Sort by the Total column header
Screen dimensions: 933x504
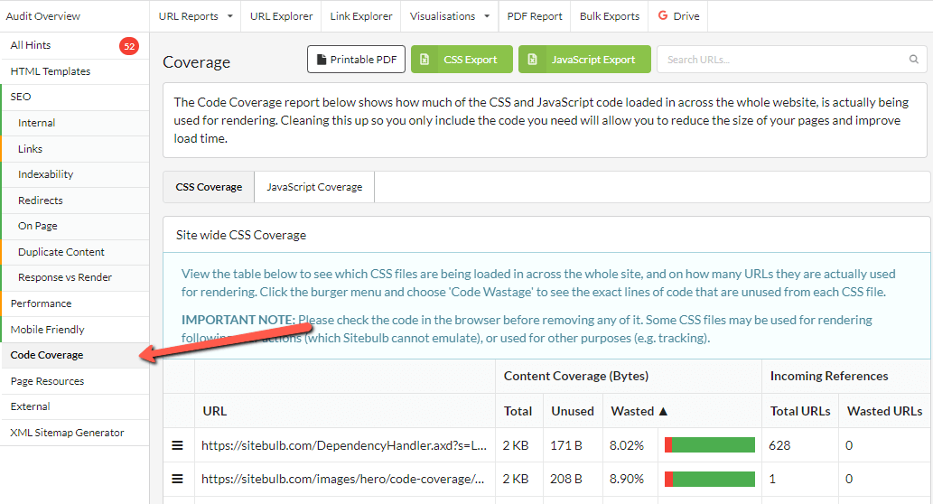click(x=518, y=411)
